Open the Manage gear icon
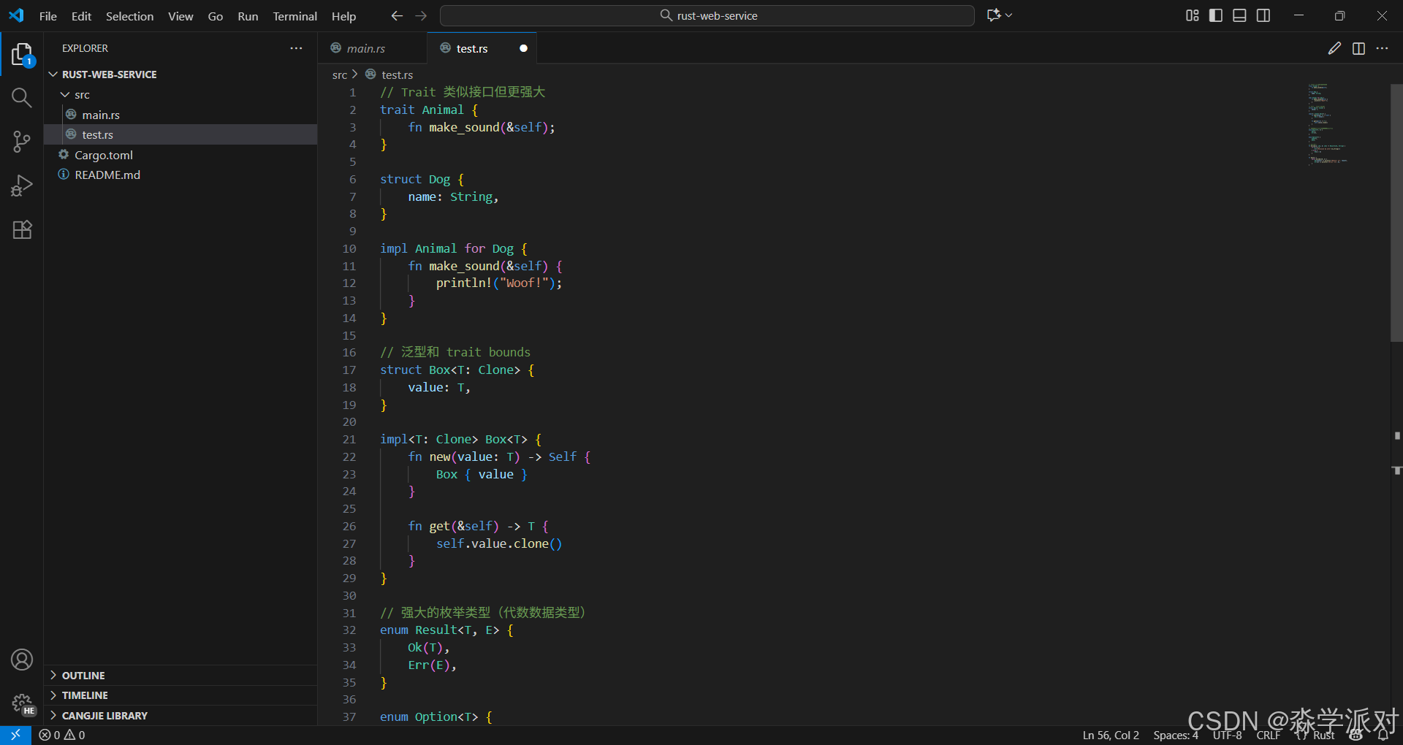 pos(22,703)
